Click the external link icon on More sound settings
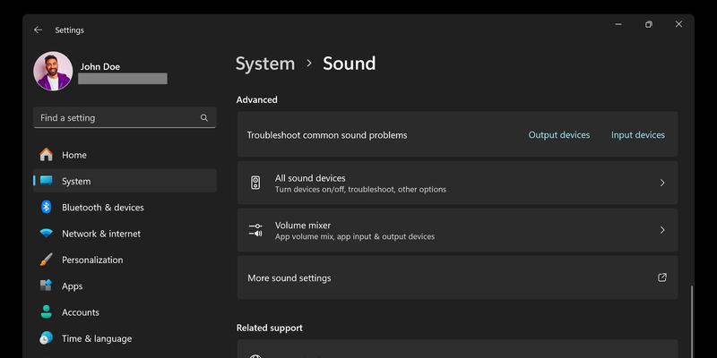The height and width of the screenshot is (358, 717). coord(662,277)
